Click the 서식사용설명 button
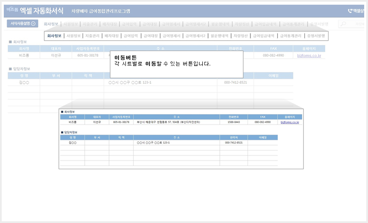The image size is (368, 223). pyautogui.click(x=22, y=23)
